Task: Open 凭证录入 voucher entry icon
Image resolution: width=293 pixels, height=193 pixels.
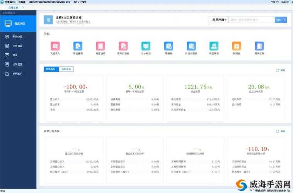Action: (x=55, y=46)
